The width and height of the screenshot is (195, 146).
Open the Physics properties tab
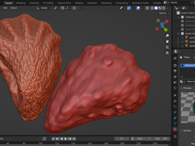tap(175, 112)
